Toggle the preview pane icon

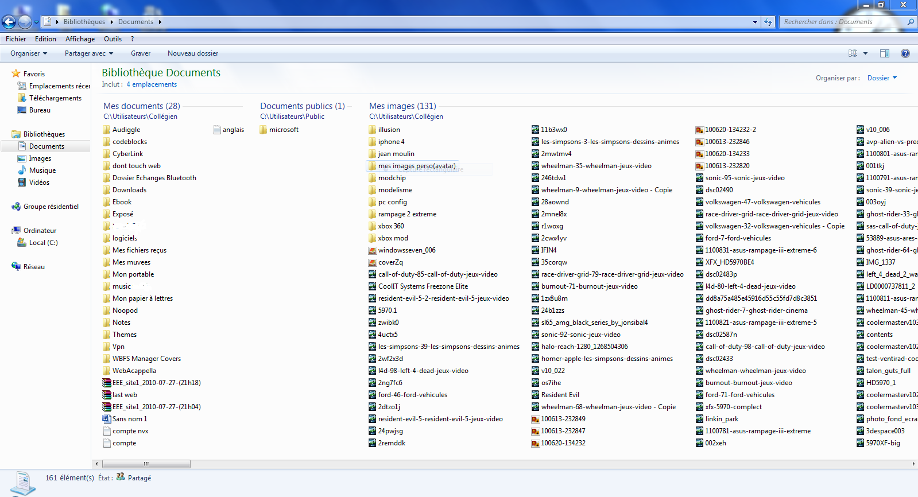pyautogui.click(x=884, y=53)
